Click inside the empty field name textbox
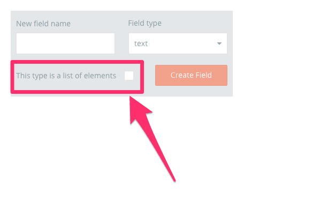This screenshot has width=328, height=222. coord(65,44)
